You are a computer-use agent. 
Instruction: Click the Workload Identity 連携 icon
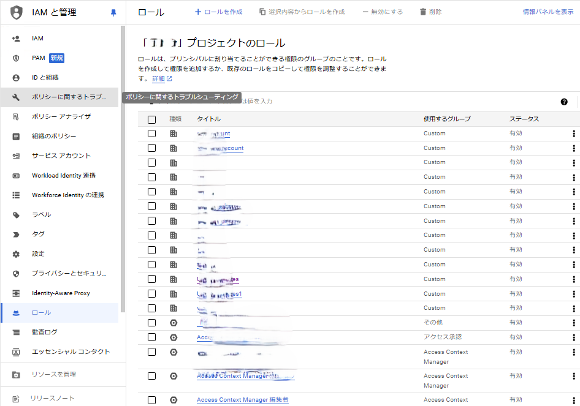click(16, 176)
